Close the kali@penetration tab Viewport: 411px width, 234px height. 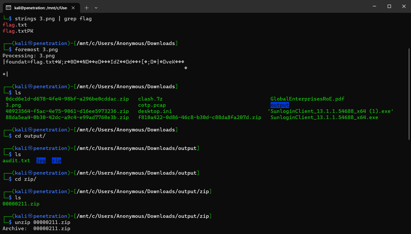[73, 8]
